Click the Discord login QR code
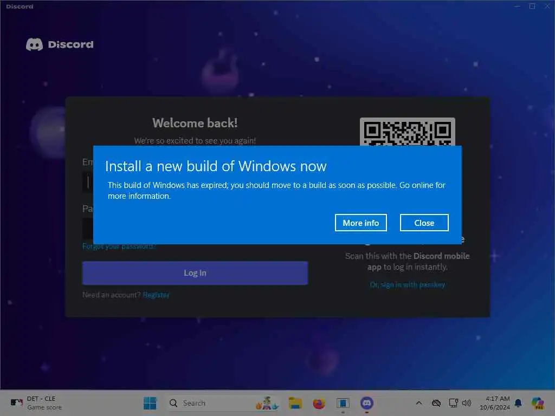 408,132
